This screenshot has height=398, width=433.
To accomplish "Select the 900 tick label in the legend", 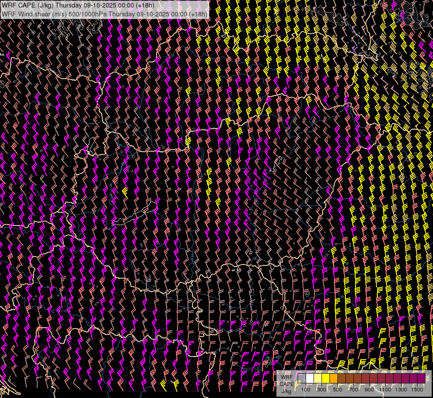I will [x=369, y=390].
